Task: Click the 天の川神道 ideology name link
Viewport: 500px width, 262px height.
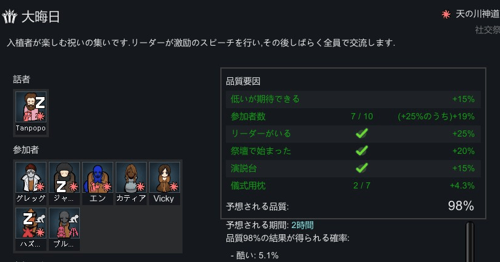Action: [477, 14]
